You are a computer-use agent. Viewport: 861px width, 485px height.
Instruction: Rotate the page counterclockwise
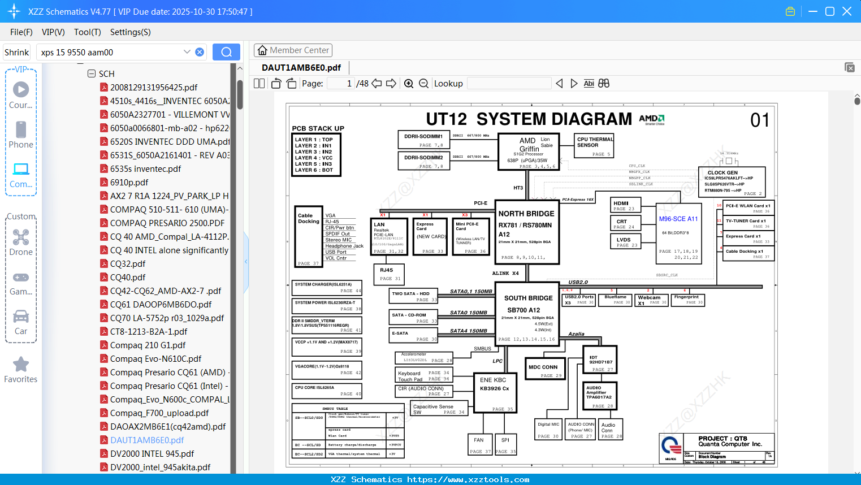point(276,84)
